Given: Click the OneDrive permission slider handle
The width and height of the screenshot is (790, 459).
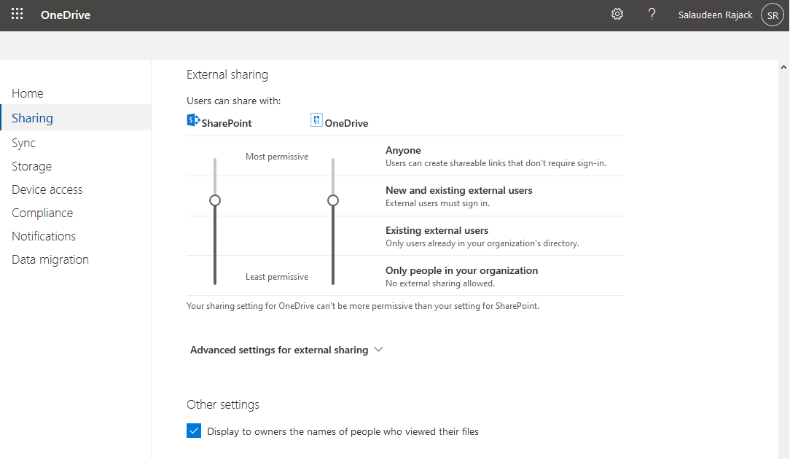Looking at the screenshot, I should (x=333, y=200).
